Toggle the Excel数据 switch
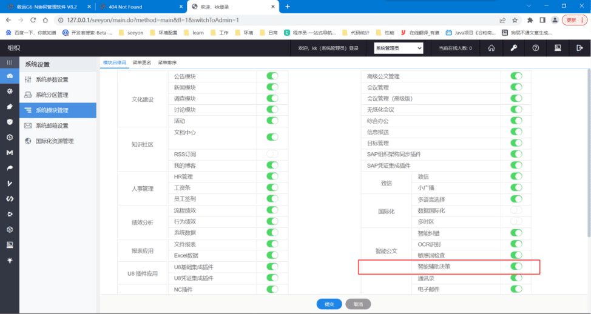Viewport: 591px width, 314px height. [x=272, y=255]
